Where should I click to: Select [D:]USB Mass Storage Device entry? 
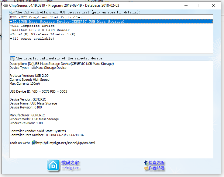point(111,22)
